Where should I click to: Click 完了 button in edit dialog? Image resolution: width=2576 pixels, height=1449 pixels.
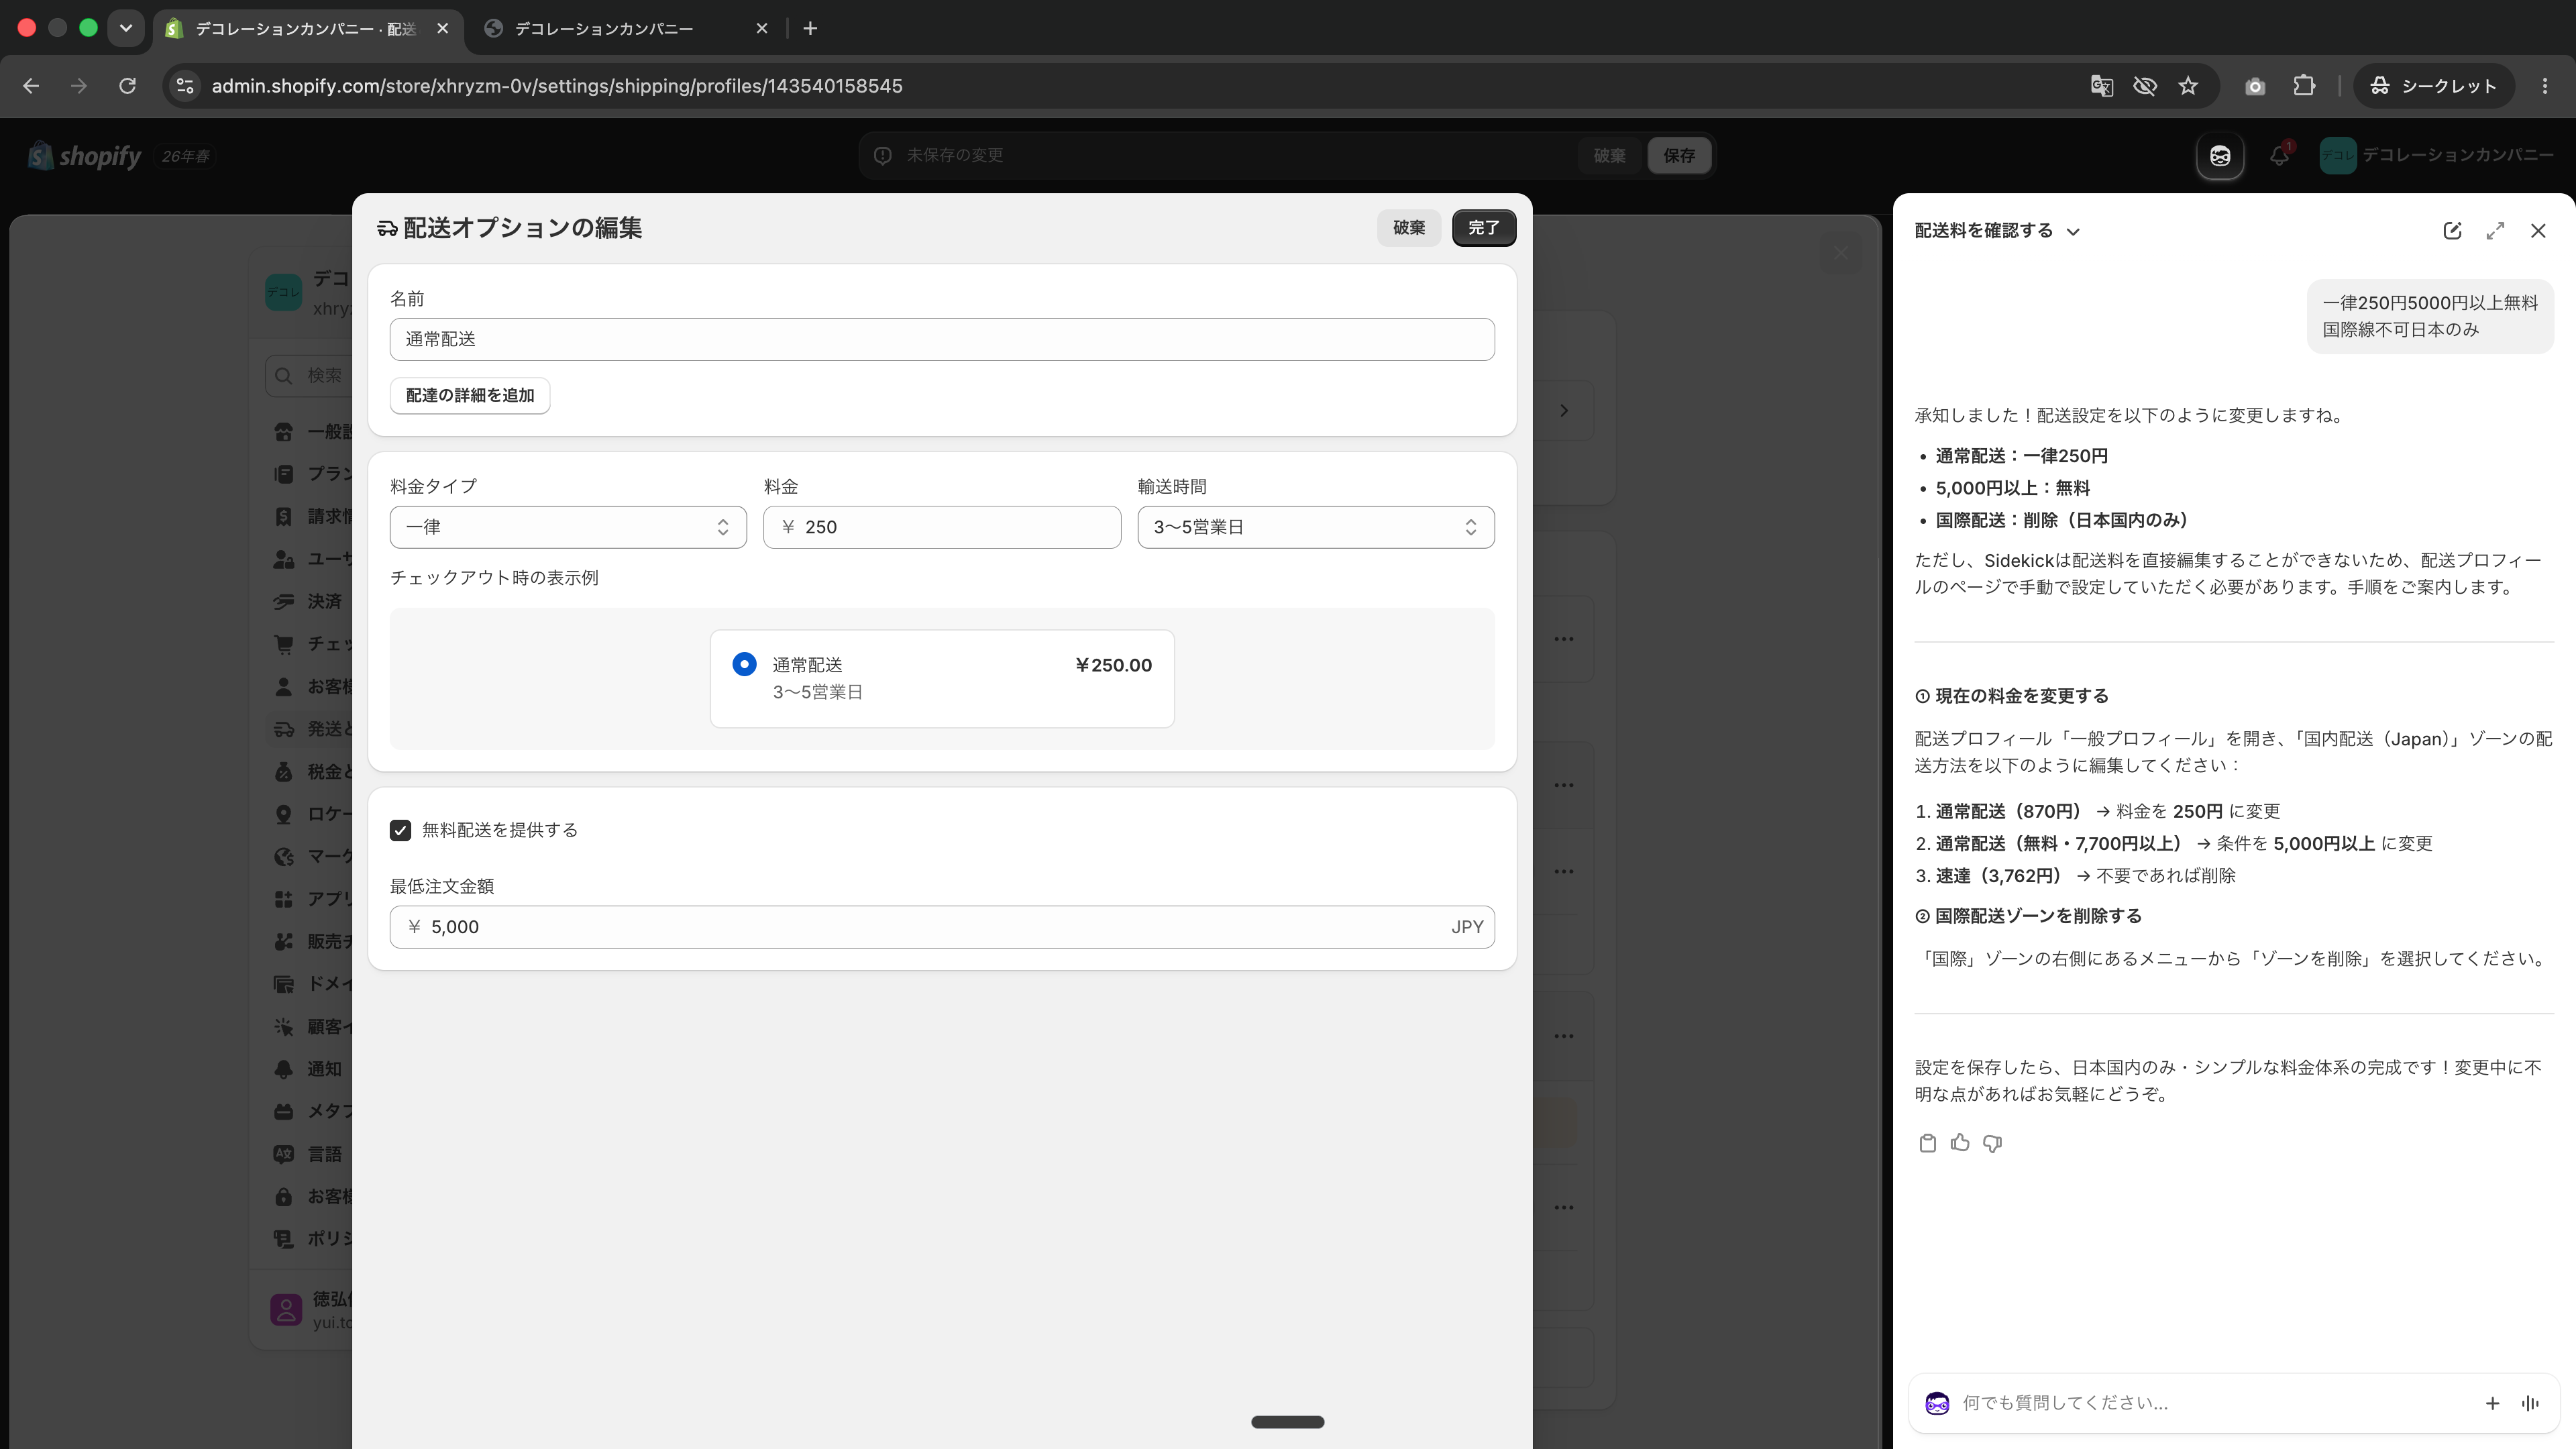1484,228
